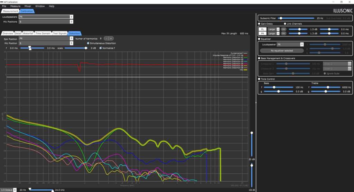Screen dimensions: 354x192
Task: Switch to the Measurement tab
Action: point(10,11)
